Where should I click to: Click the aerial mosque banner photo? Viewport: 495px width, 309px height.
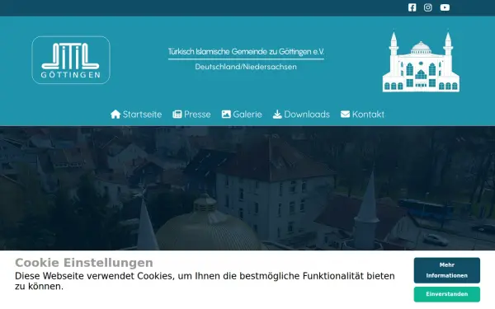tap(247, 188)
